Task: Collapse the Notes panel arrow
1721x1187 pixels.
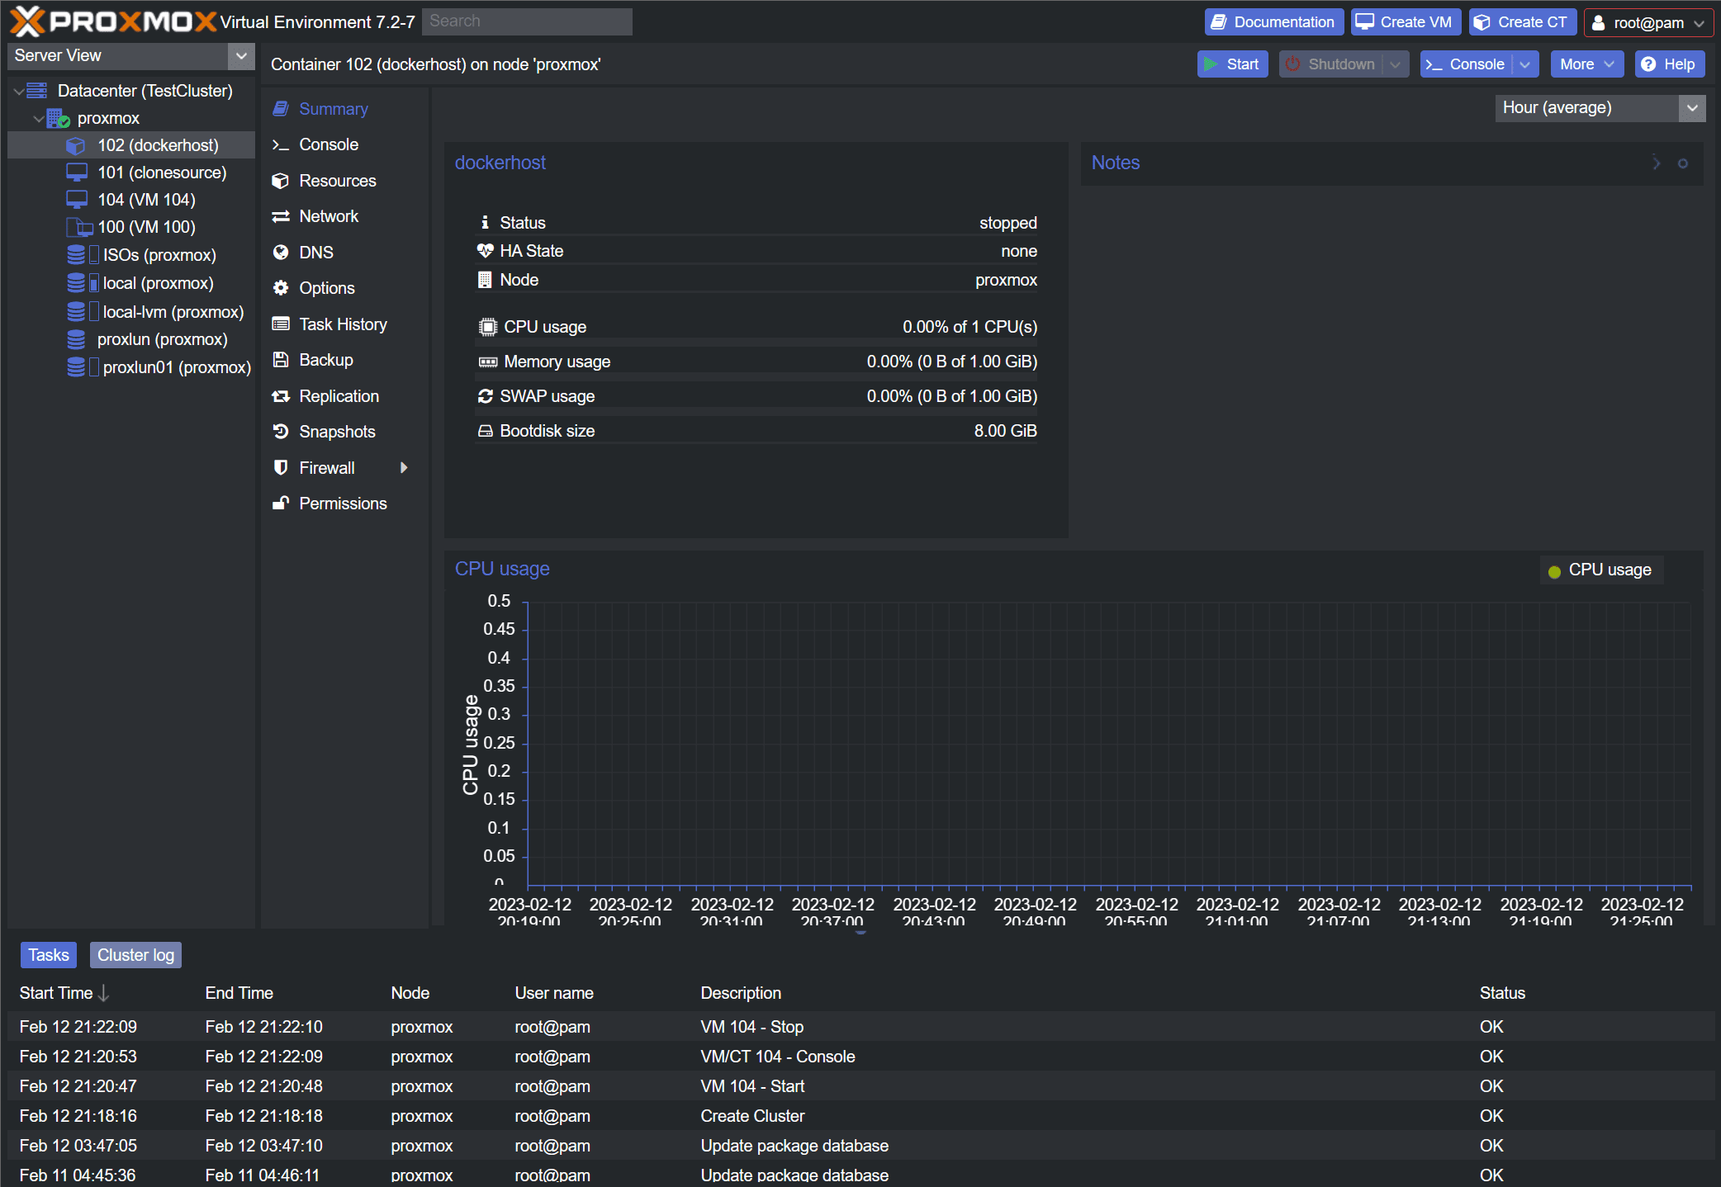Action: pyautogui.click(x=1656, y=163)
